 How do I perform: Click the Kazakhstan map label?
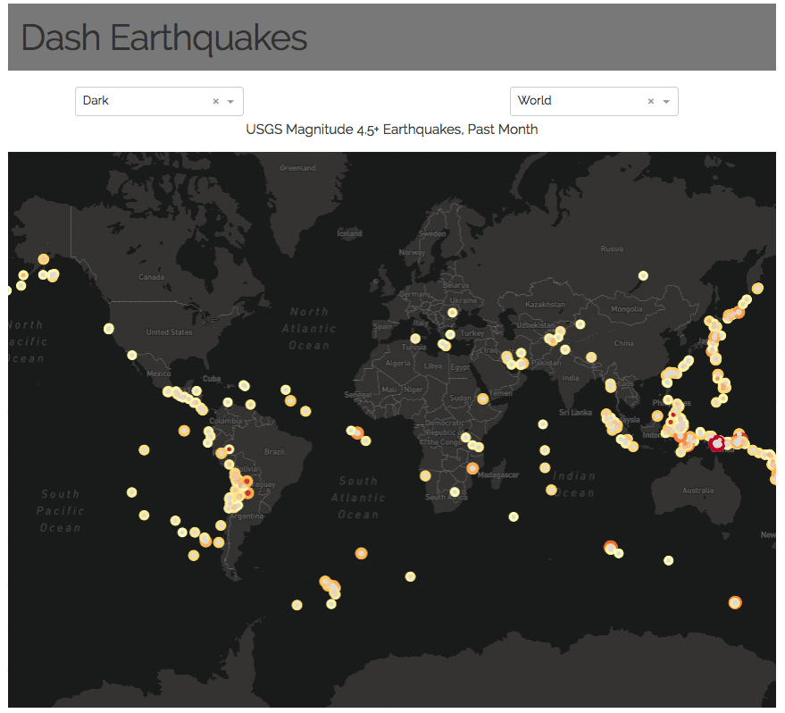click(545, 305)
